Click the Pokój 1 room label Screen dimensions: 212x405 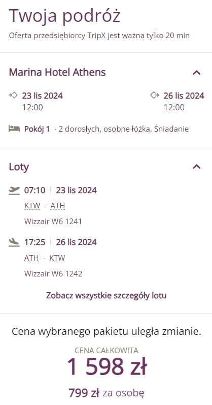point(37,129)
